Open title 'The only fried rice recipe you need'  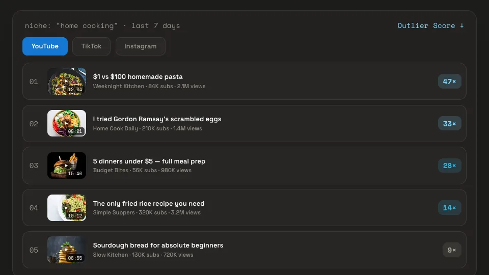click(149, 203)
